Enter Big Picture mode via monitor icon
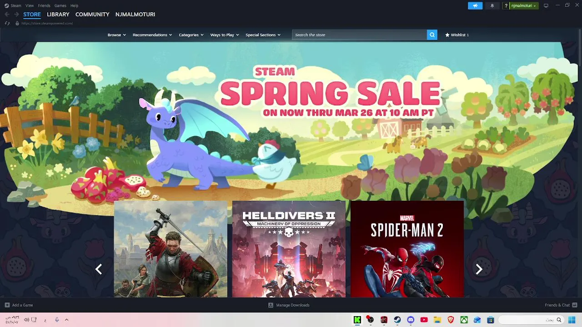 coord(546,5)
